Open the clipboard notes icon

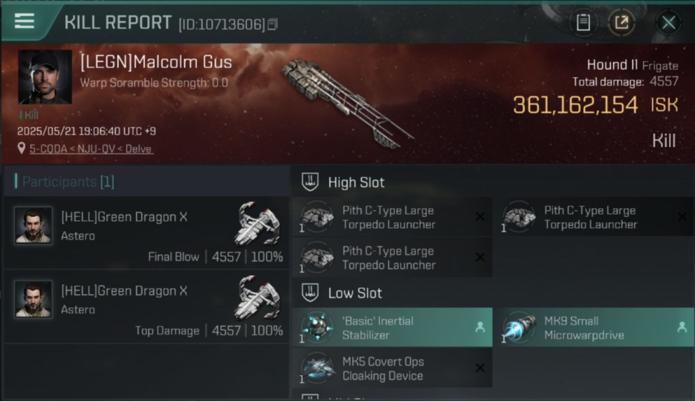pyautogui.click(x=583, y=22)
